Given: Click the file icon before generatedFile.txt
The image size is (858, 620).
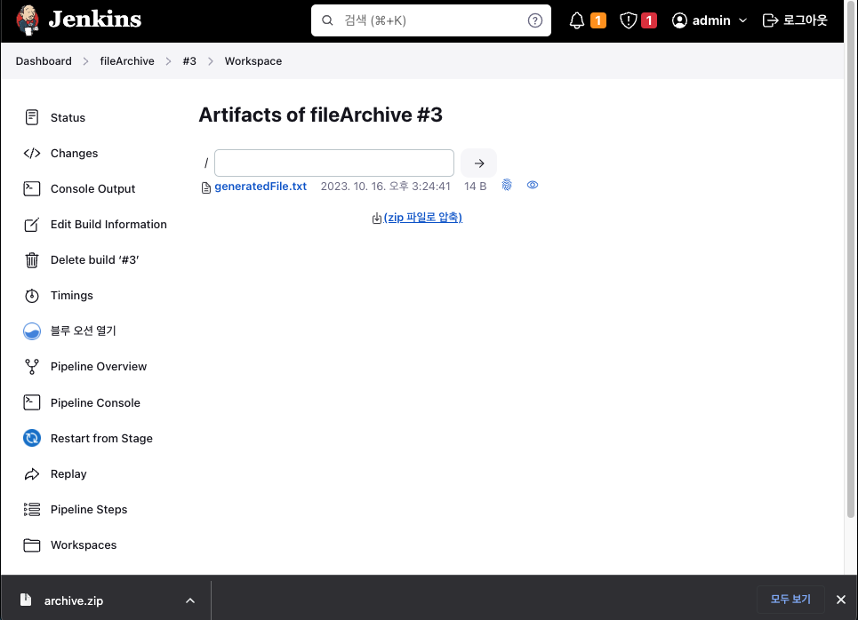Looking at the screenshot, I should pos(206,188).
